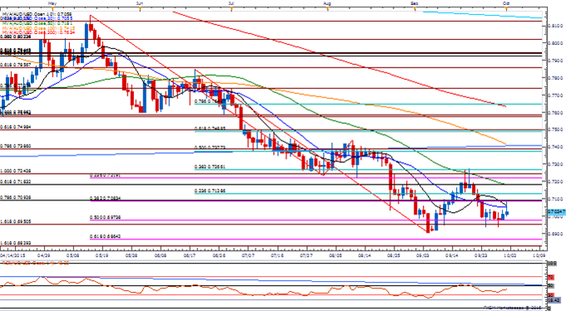Select the Sep month marker on top axis
Screen dimensions: 566x311
(x=415, y=3)
